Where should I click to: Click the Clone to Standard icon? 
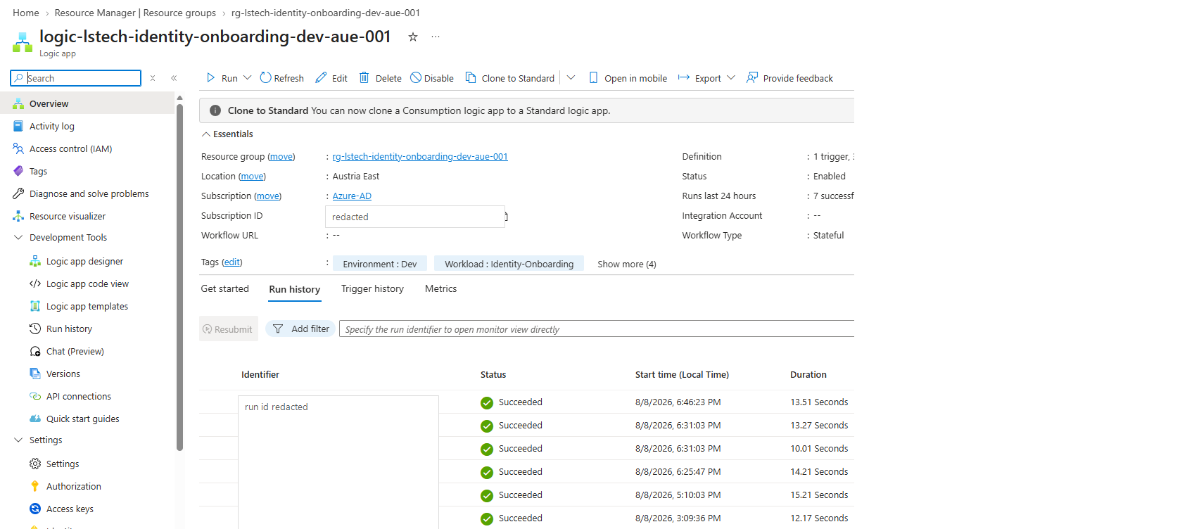point(471,77)
